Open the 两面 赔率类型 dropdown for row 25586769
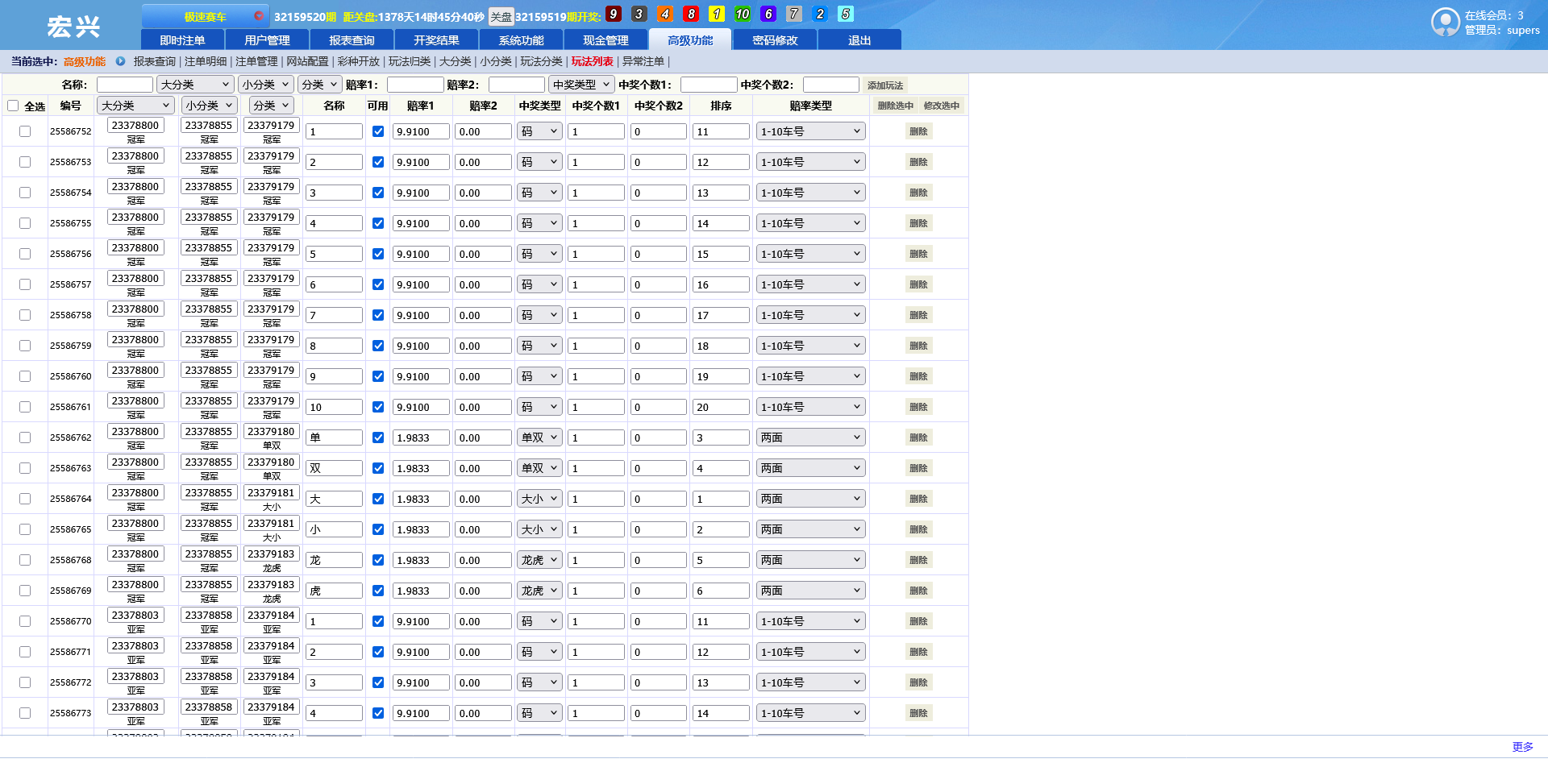This screenshot has height=763, width=1548. (x=811, y=591)
